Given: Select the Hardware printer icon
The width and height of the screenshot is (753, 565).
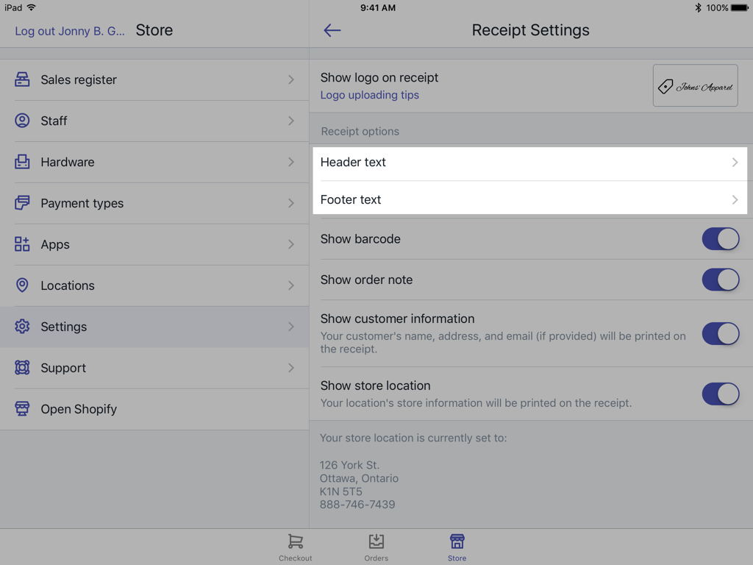Looking at the screenshot, I should click(x=22, y=162).
